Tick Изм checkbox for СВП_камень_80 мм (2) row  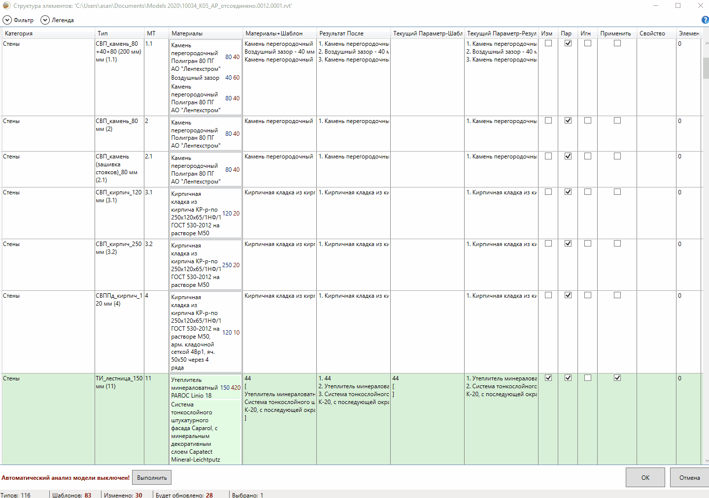pyautogui.click(x=548, y=121)
